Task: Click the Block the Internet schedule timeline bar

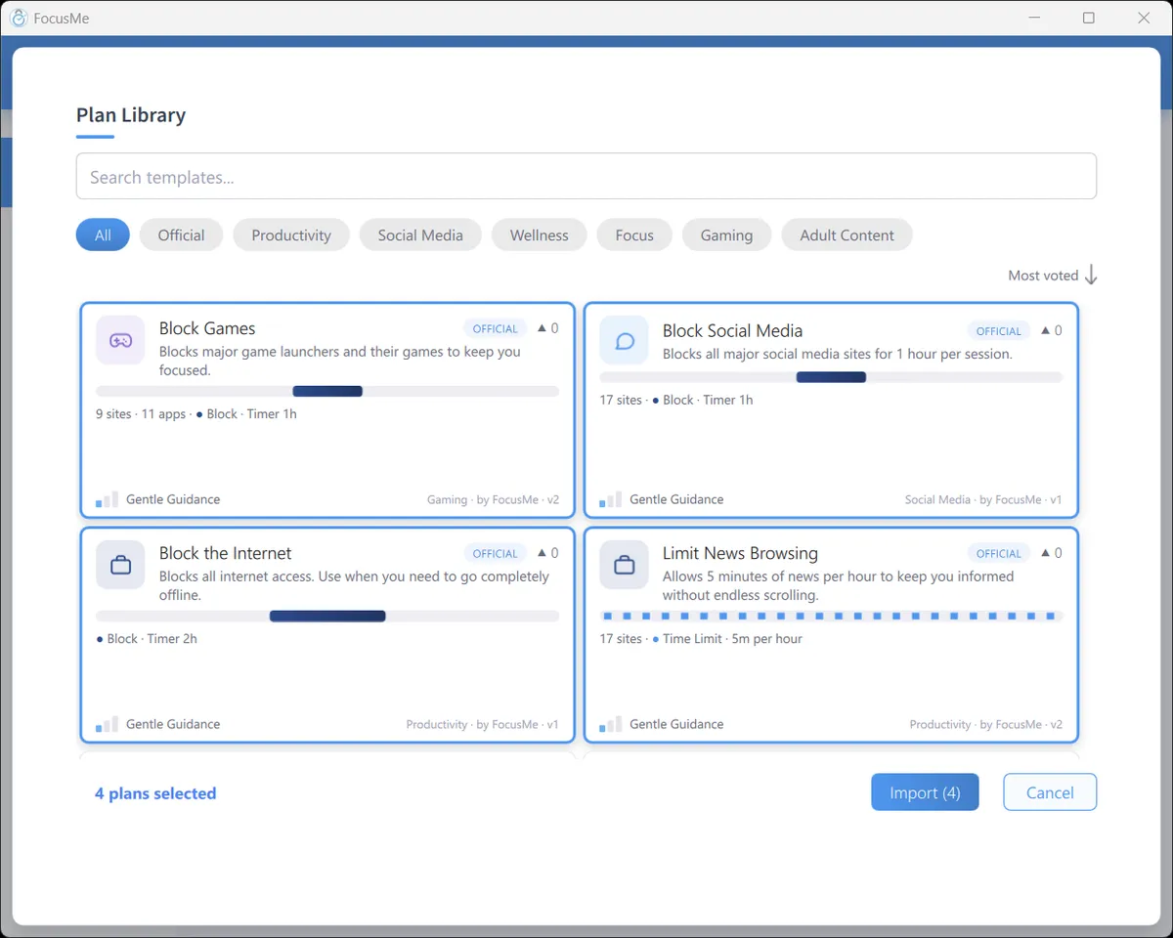Action: tap(327, 616)
